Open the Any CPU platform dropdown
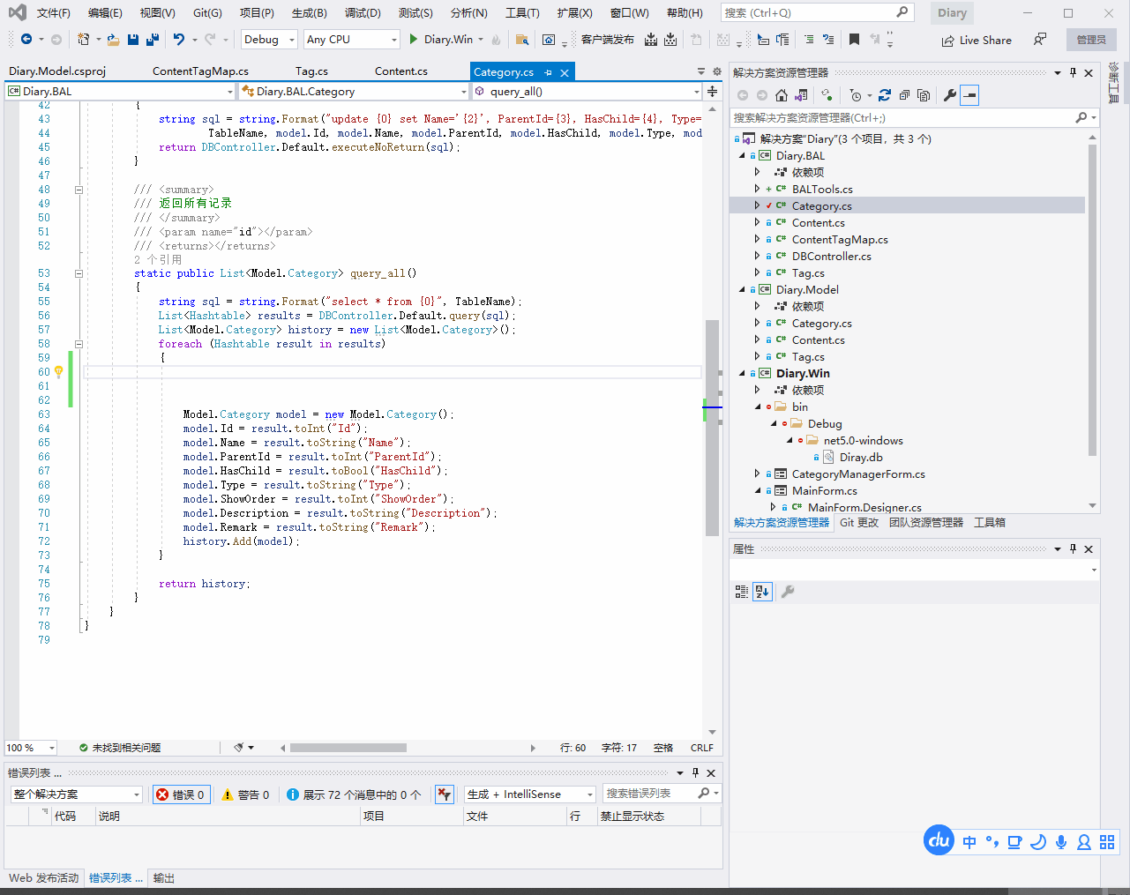Image resolution: width=1130 pixels, height=895 pixels. (351, 40)
